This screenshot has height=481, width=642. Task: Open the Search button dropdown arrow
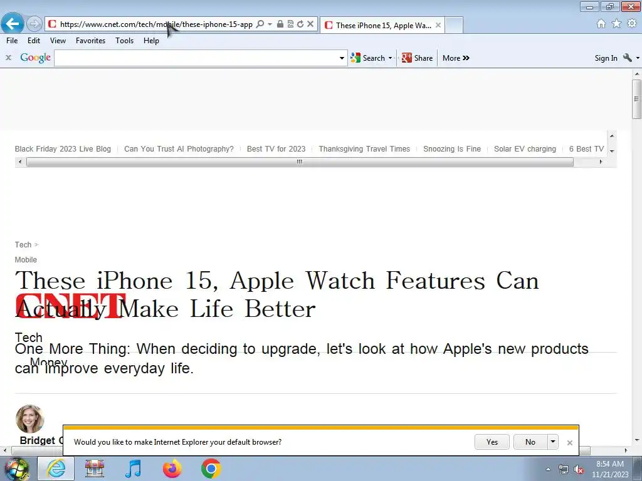click(x=390, y=58)
